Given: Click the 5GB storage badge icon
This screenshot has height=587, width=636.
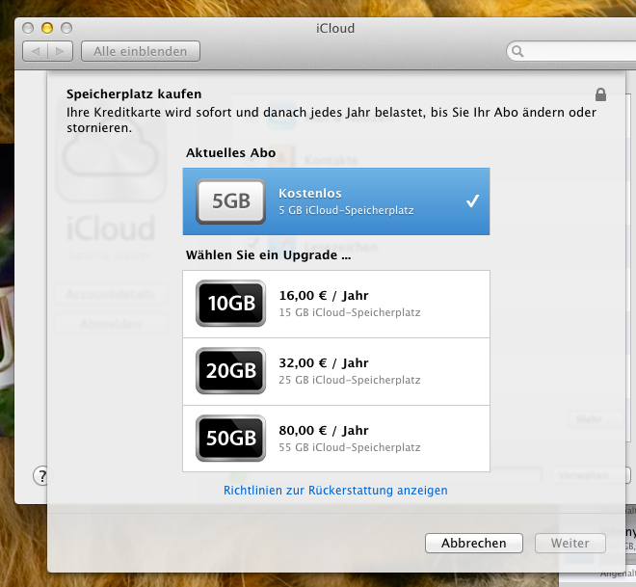Looking at the screenshot, I should pyautogui.click(x=231, y=201).
